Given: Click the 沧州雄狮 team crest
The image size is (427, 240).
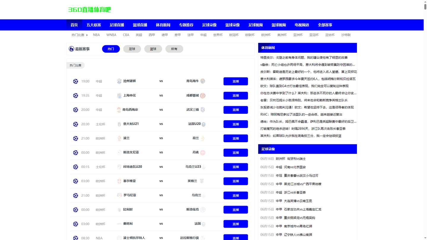Looking at the screenshot, I should 119,81.
